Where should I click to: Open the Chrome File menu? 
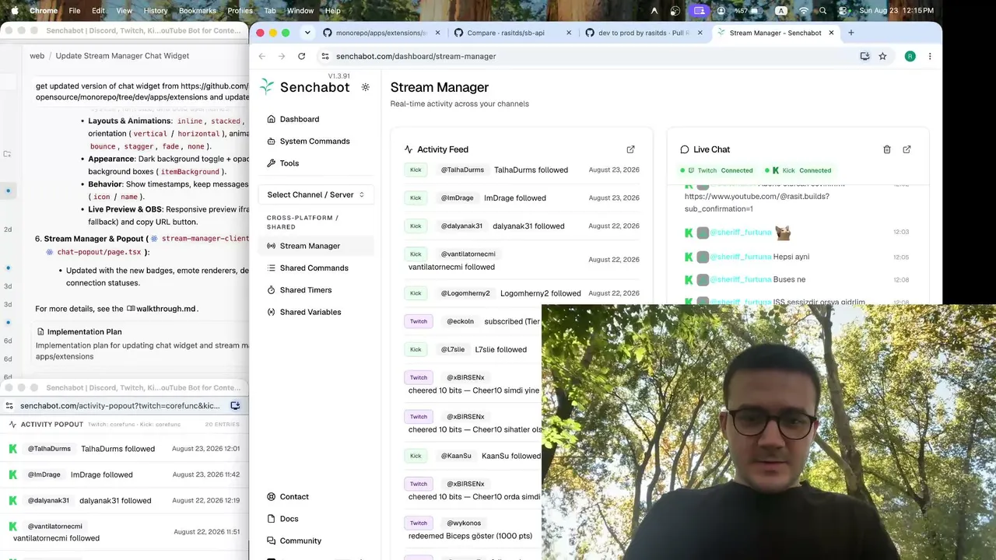(x=75, y=11)
